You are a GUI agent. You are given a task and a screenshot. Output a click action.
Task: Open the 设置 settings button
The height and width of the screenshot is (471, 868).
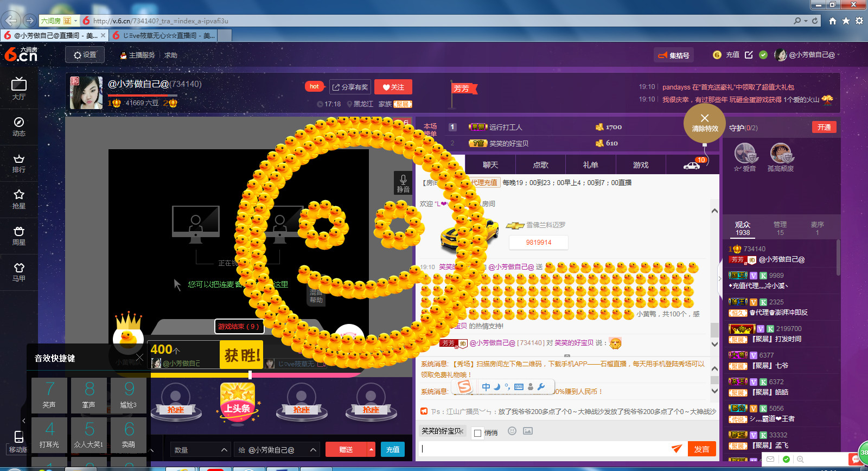[85, 55]
